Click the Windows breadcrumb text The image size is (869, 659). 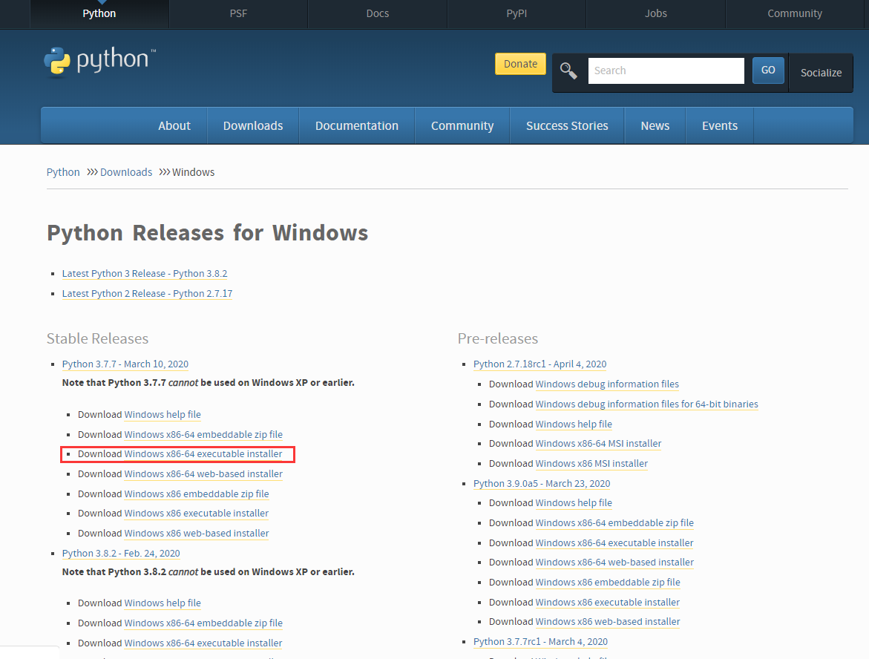click(x=194, y=172)
